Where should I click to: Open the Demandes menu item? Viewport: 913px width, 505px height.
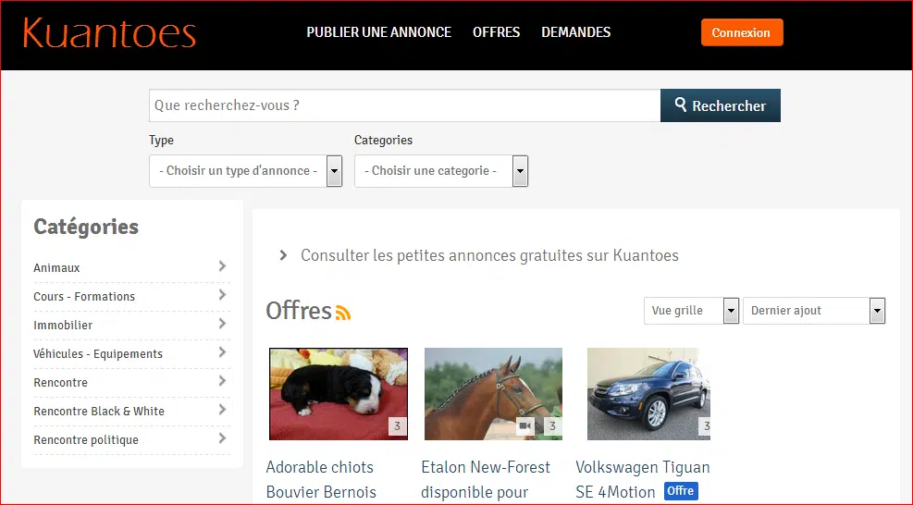[x=575, y=32]
